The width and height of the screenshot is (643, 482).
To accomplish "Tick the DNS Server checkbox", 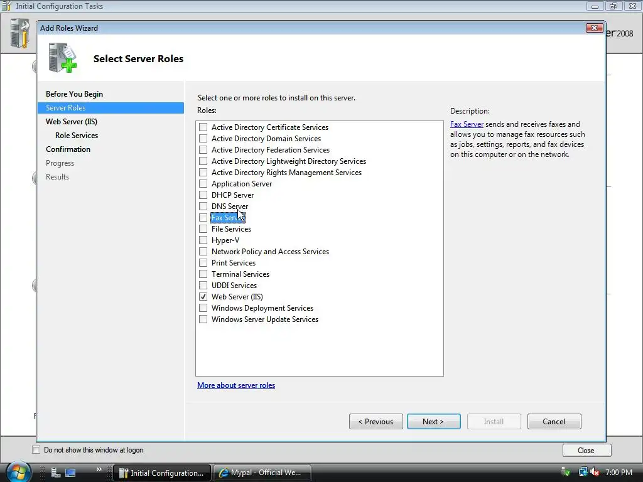I will tap(203, 206).
